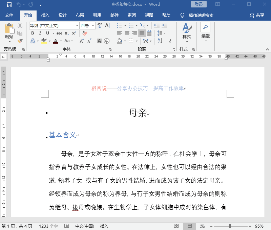Center align text

point(127,33)
